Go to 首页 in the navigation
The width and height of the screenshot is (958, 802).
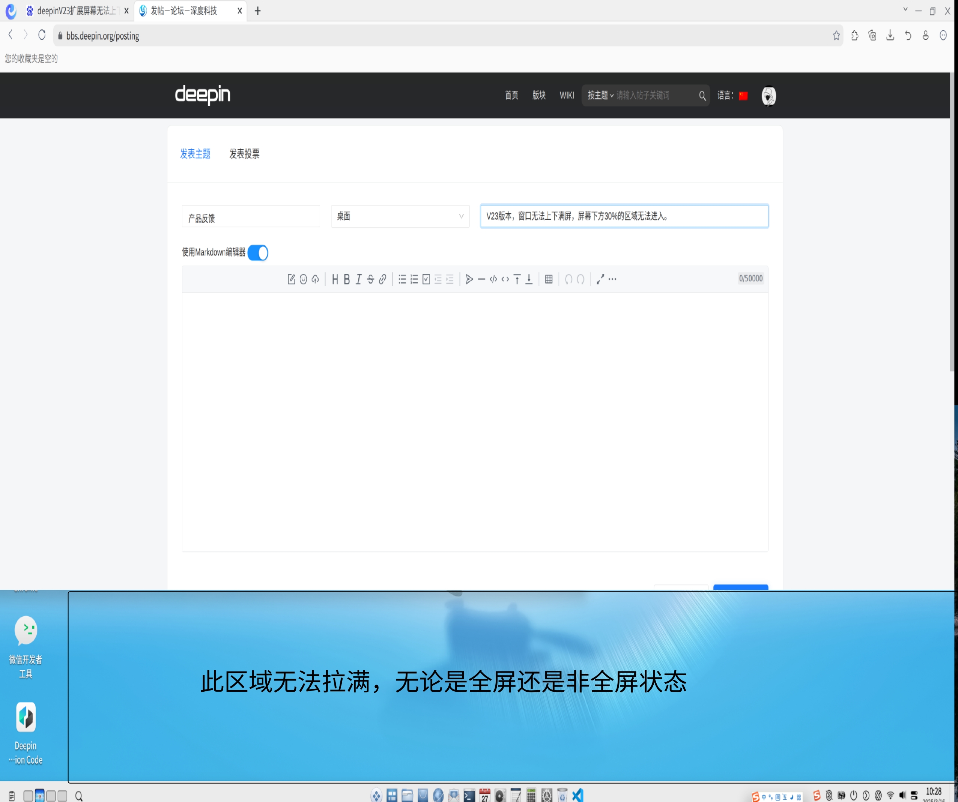coord(511,95)
